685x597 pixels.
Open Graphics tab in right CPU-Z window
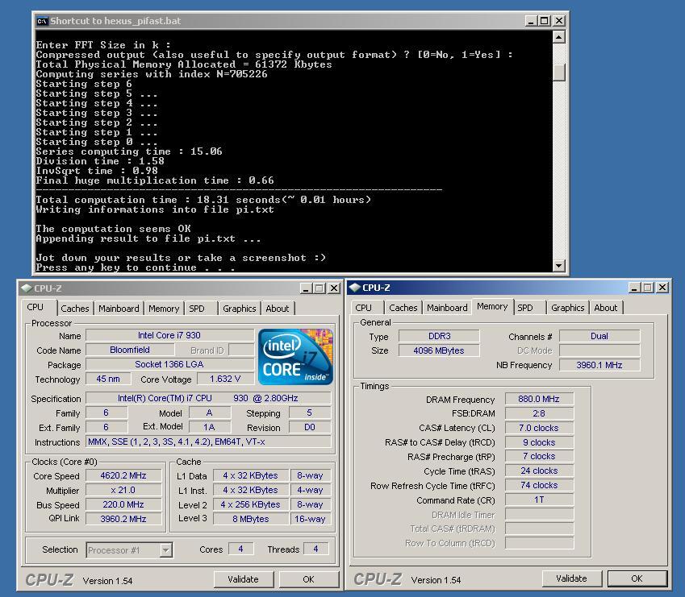[x=567, y=308]
